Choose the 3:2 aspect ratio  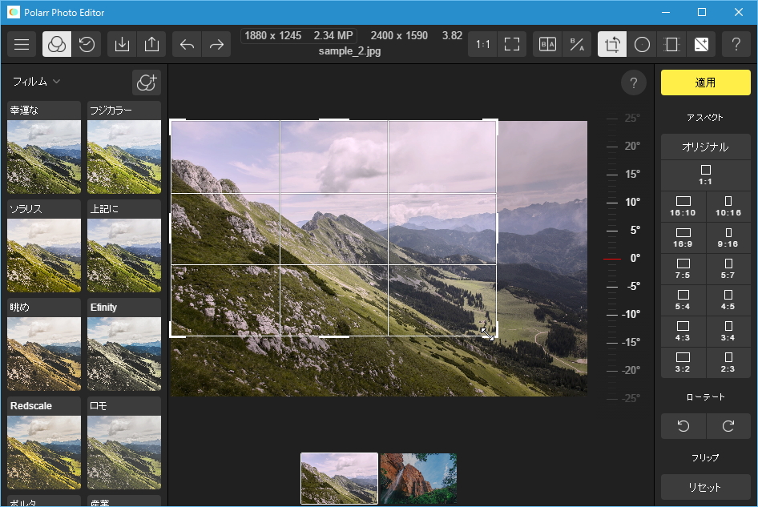[x=683, y=363]
